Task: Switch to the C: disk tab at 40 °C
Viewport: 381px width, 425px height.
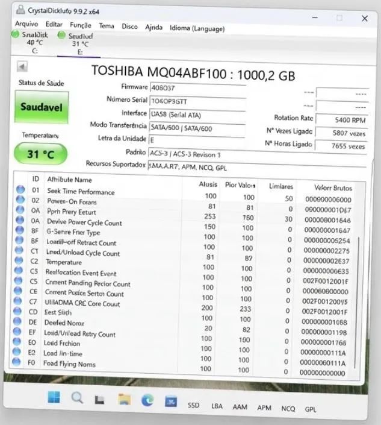Action: (x=35, y=43)
